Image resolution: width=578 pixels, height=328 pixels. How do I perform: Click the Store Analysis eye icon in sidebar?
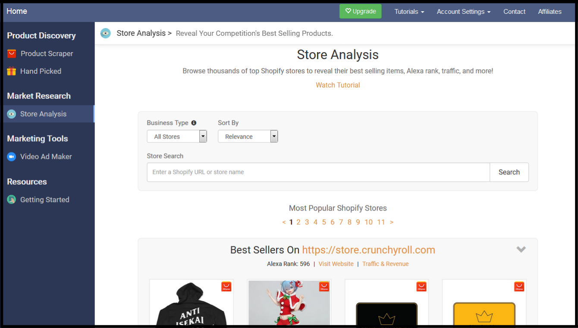pos(12,114)
